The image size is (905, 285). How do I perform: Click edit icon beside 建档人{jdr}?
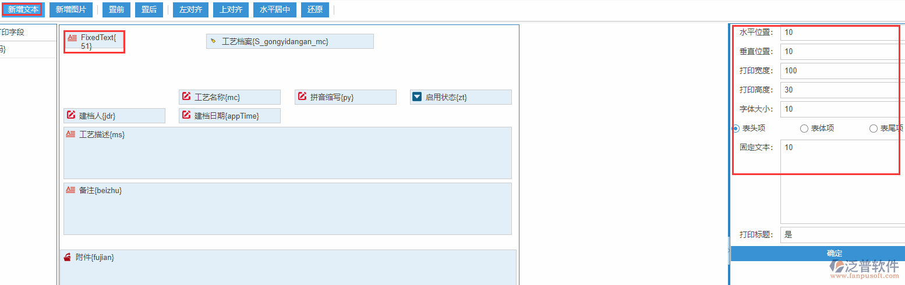pyautogui.click(x=71, y=115)
